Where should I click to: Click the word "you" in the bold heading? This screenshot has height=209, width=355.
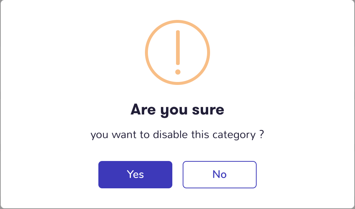click(174, 111)
